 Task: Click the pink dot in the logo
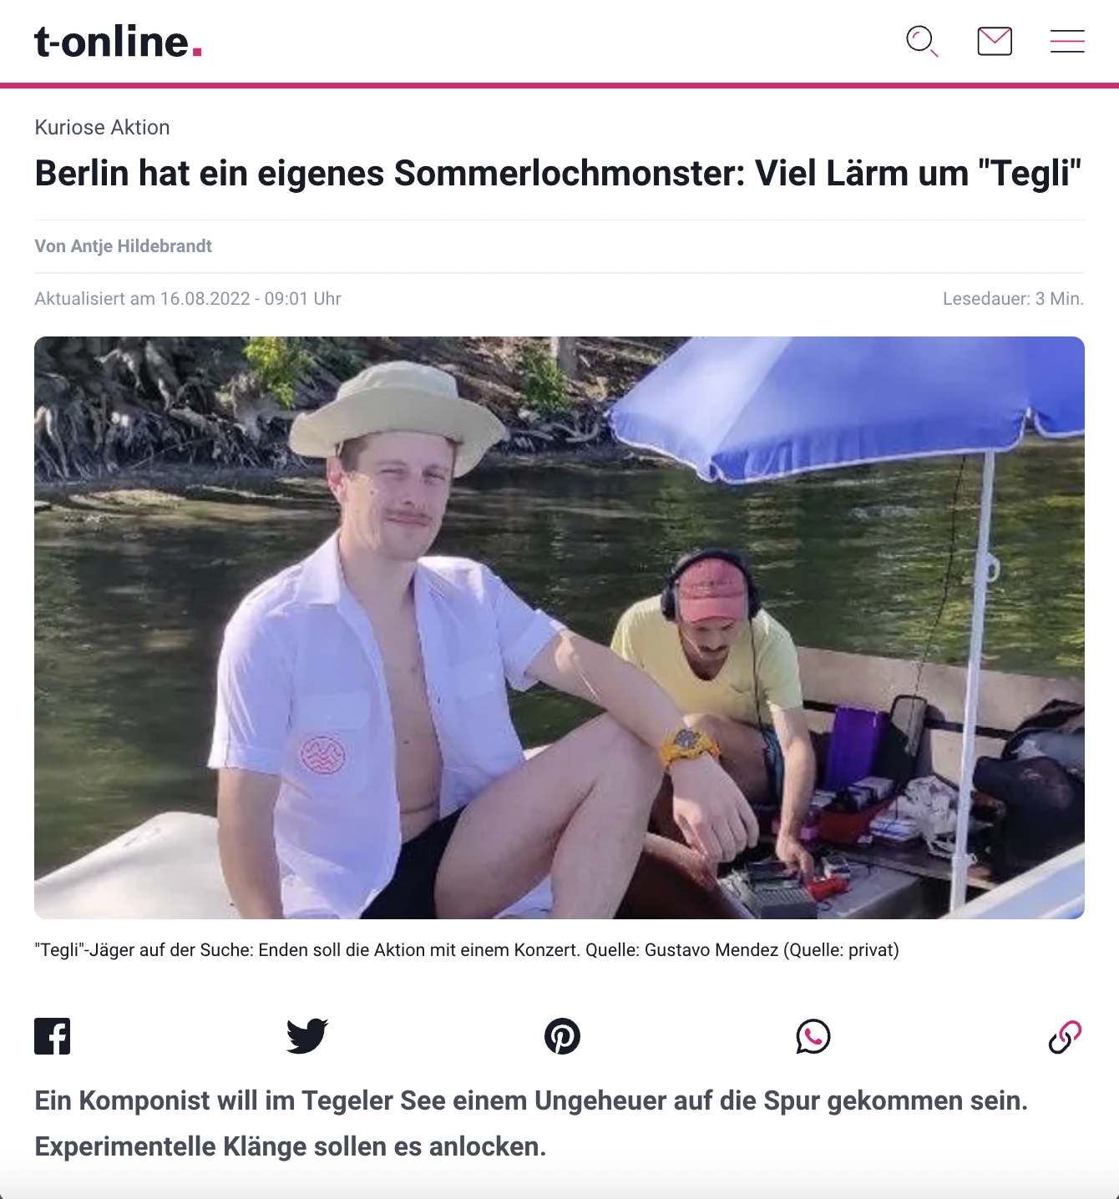tap(197, 53)
